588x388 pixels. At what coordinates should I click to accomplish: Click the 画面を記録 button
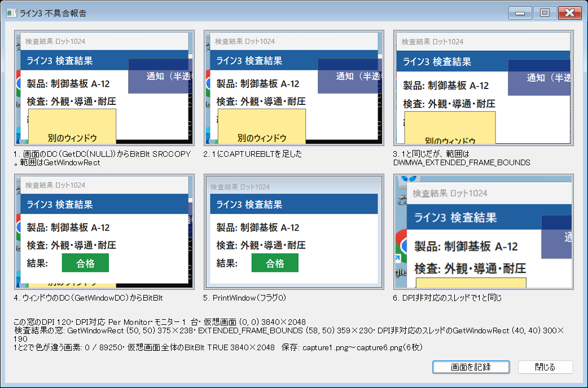[x=471, y=367]
